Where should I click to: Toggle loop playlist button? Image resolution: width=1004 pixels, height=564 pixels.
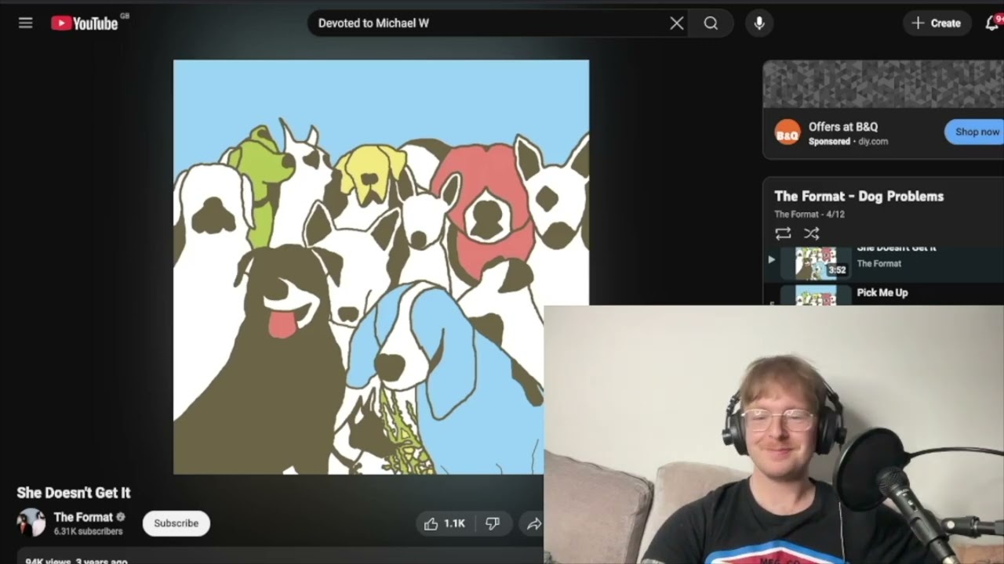783,233
